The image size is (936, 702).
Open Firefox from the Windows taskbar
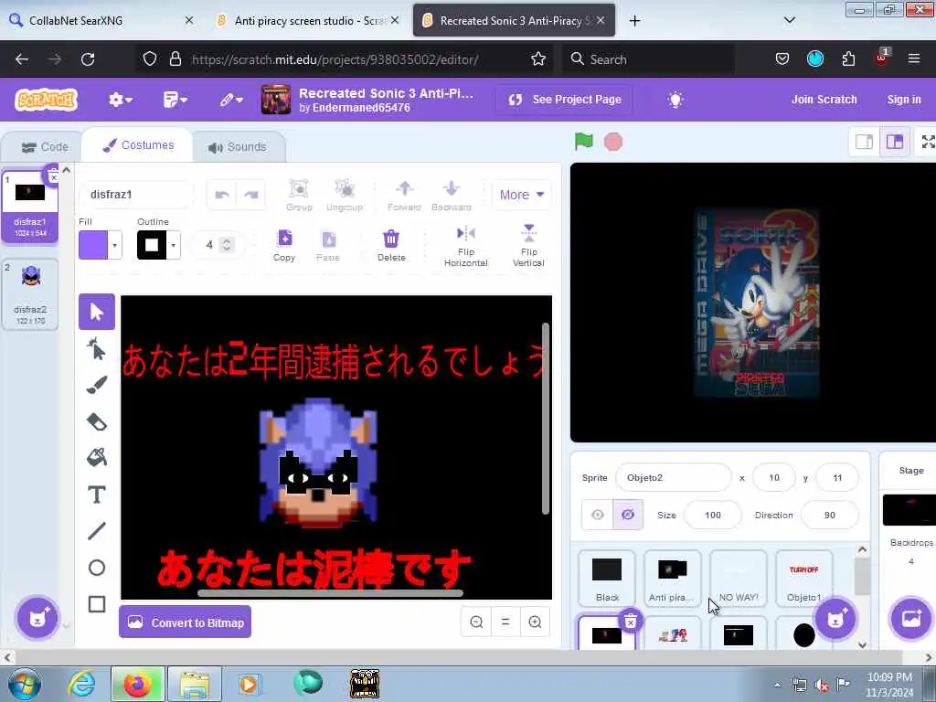[x=137, y=684]
